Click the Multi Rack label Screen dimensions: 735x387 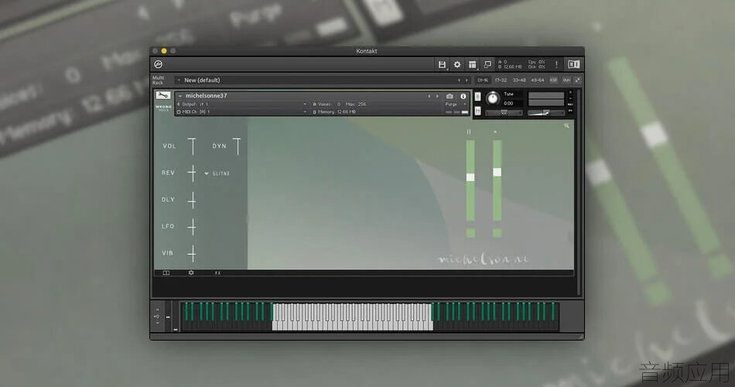[x=158, y=80]
